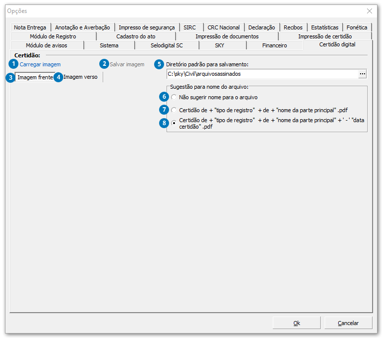The image size is (384, 340).
Task: Open the Fonética tab
Action: [357, 27]
